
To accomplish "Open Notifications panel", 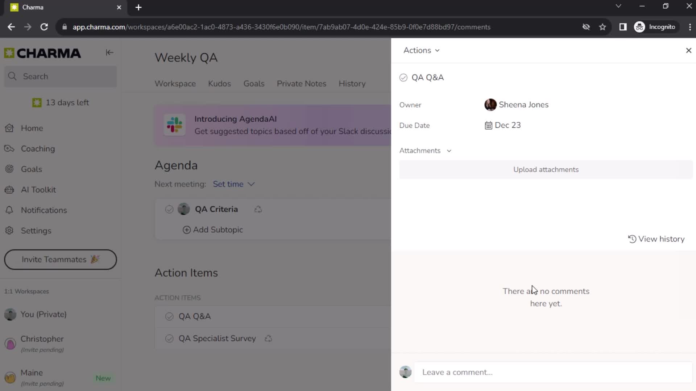I will 43,210.
